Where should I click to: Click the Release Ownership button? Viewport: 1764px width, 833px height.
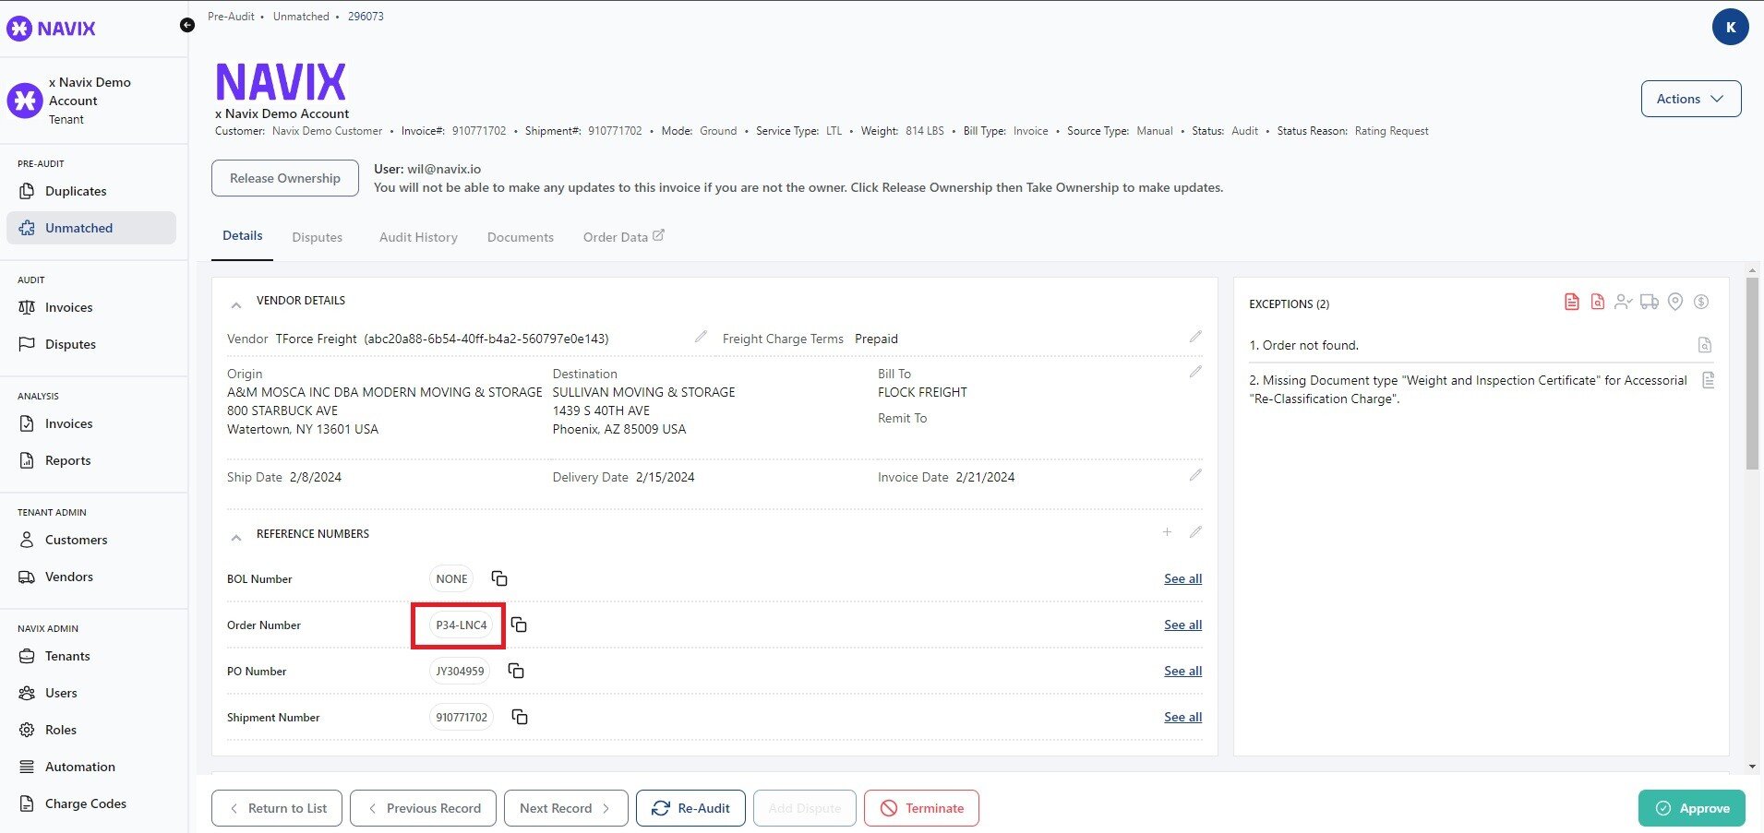pyautogui.click(x=284, y=178)
